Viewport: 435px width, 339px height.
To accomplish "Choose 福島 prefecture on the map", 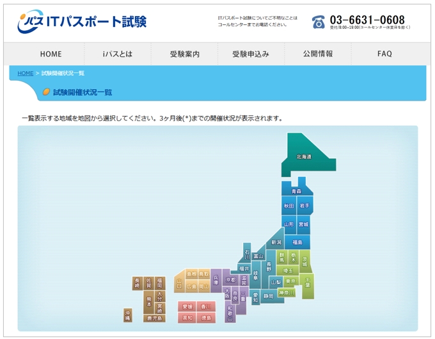I will coord(297,242).
